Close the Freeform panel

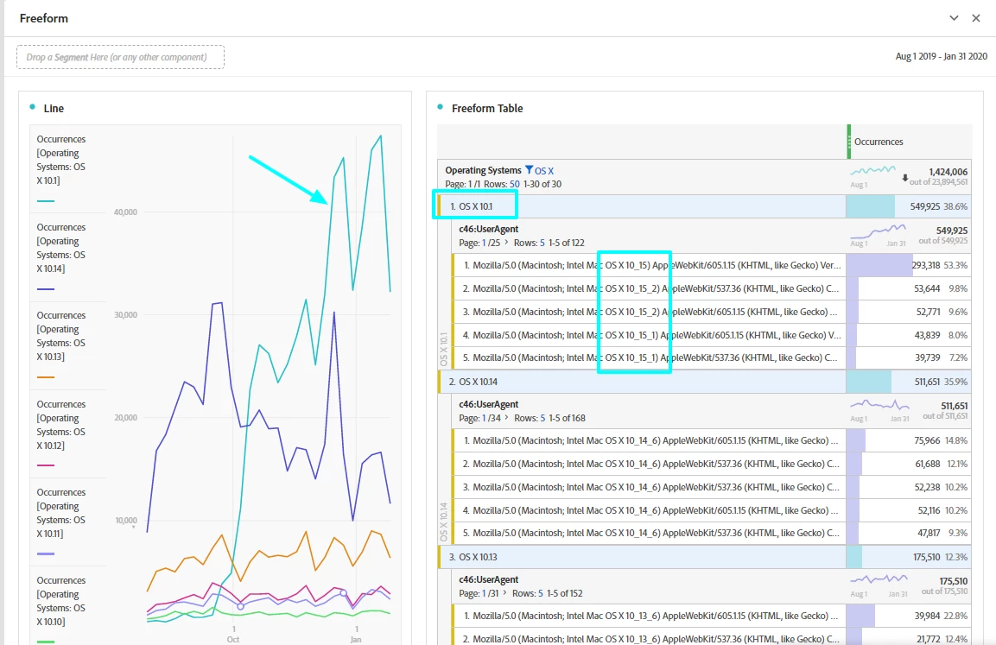point(976,18)
